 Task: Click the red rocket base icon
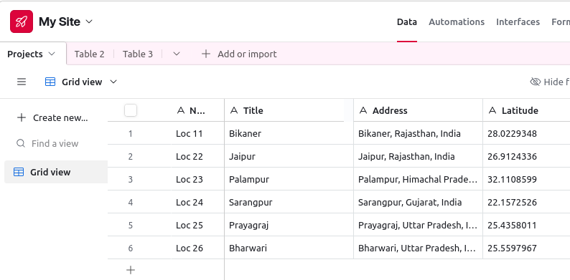pyautogui.click(x=22, y=21)
